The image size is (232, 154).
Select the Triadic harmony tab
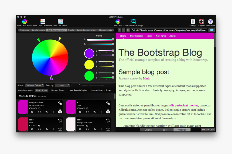[71, 30]
